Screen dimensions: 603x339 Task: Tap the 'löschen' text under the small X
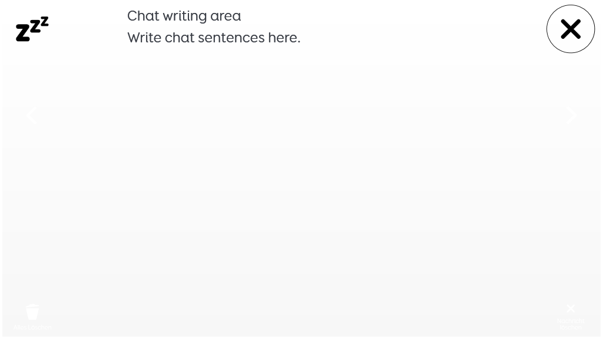(571, 327)
